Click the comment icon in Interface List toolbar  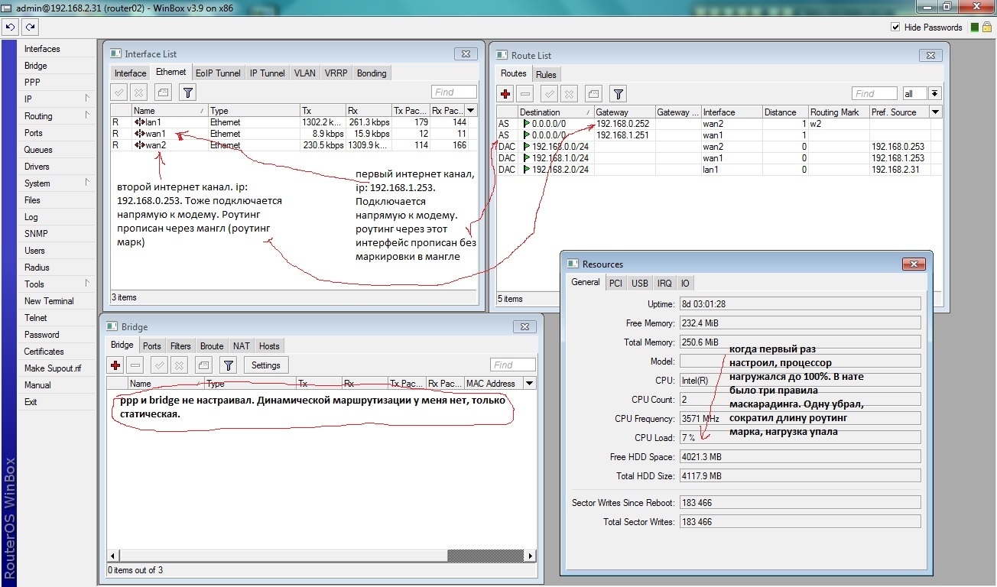click(162, 92)
